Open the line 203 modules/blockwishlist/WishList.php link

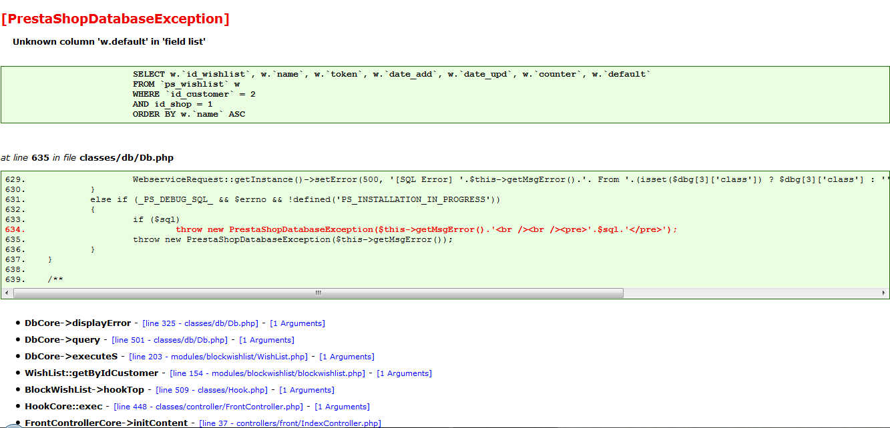218,357
